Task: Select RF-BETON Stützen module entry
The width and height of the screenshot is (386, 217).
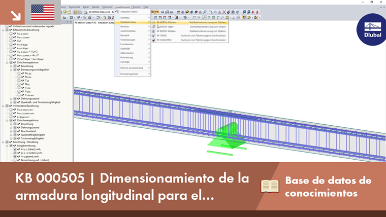Action: [x=189, y=31]
